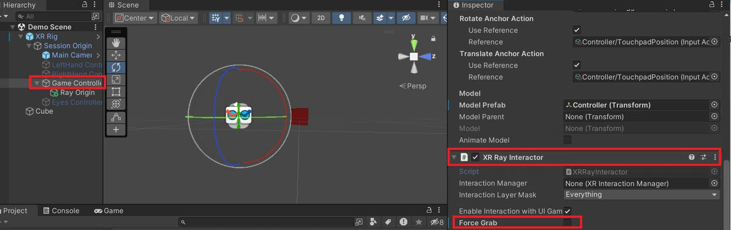Click the draw mode shading sphere icon
This screenshot has width=731, height=230.
pos(295,18)
